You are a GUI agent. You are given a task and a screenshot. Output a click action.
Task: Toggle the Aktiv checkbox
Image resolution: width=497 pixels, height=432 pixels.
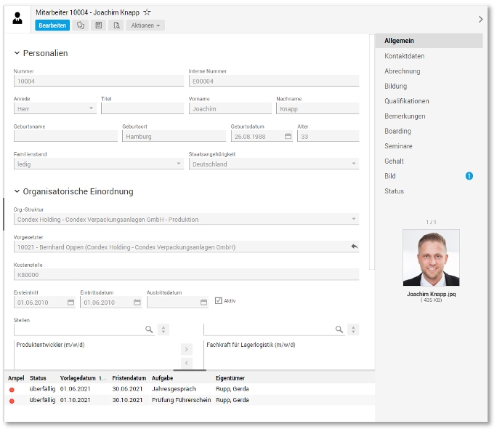(x=219, y=300)
